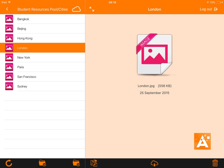Select the highlighted London row
224x168 pixels.
(x=43, y=48)
